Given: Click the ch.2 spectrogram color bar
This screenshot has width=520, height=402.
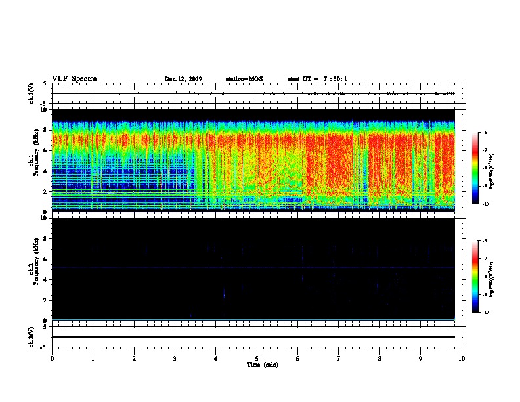Looking at the screenshot, I should pyautogui.click(x=475, y=277).
